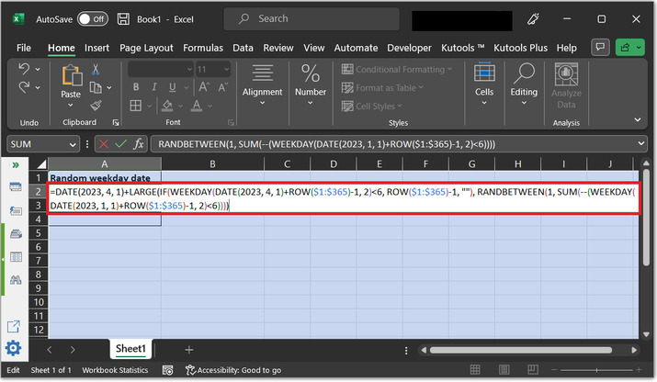
Task: Click Workbook Statistics in status bar
Action: pyautogui.click(x=115, y=370)
